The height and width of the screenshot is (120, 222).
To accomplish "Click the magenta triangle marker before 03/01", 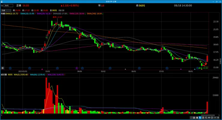I will [42, 69].
